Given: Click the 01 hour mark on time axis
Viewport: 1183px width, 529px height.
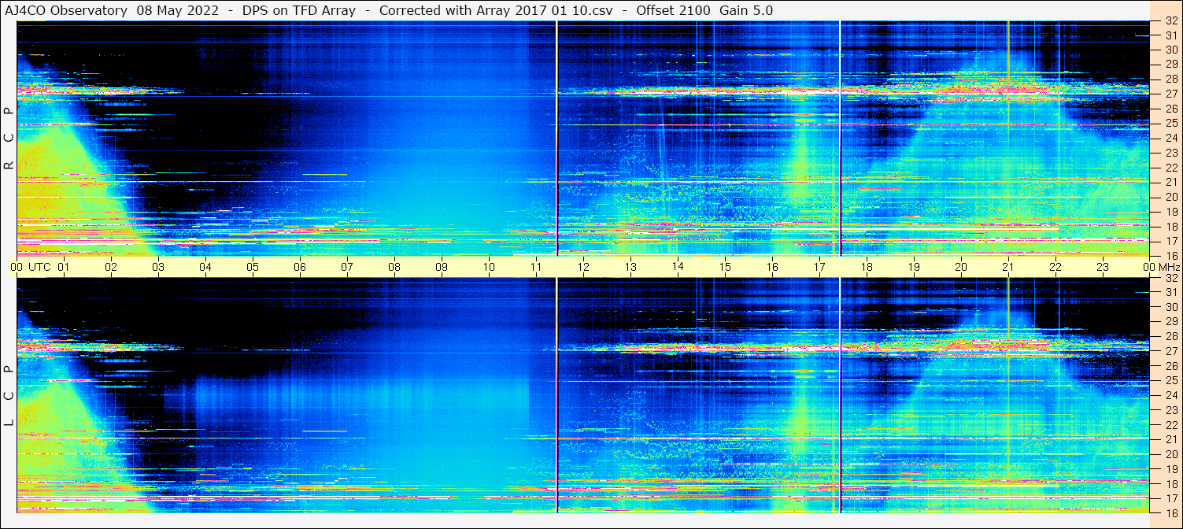Looking at the screenshot, I should click(64, 267).
